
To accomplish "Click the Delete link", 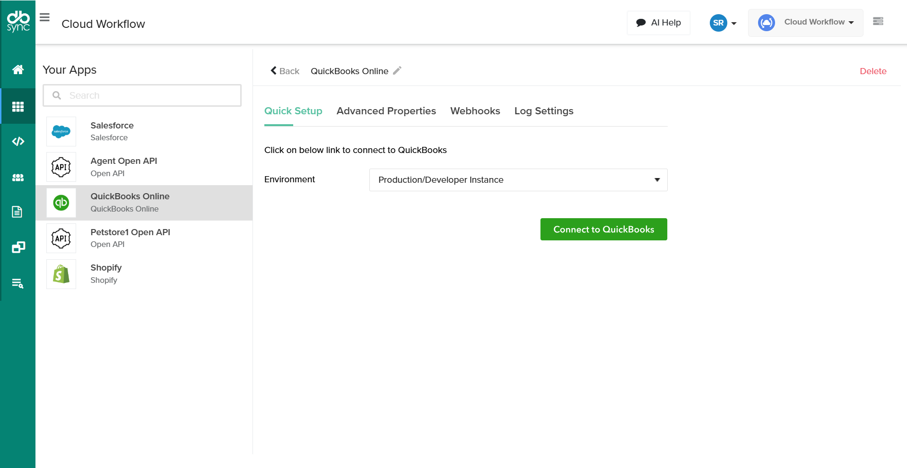I will (x=872, y=71).
